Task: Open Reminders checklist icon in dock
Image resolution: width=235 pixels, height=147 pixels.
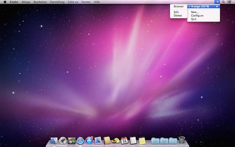Action: coord(133,141)
